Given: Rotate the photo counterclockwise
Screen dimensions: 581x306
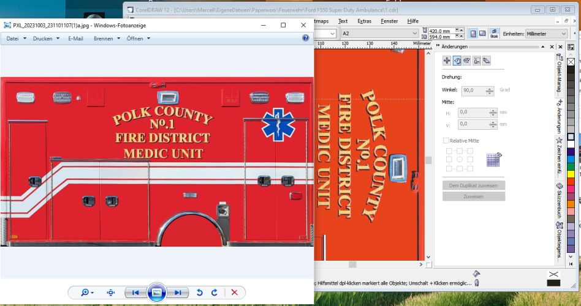Looking at the screenshot, I should point(200,293).
